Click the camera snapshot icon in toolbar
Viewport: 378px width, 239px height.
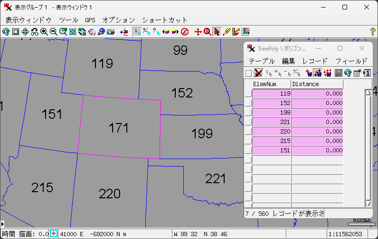[111, 32]
